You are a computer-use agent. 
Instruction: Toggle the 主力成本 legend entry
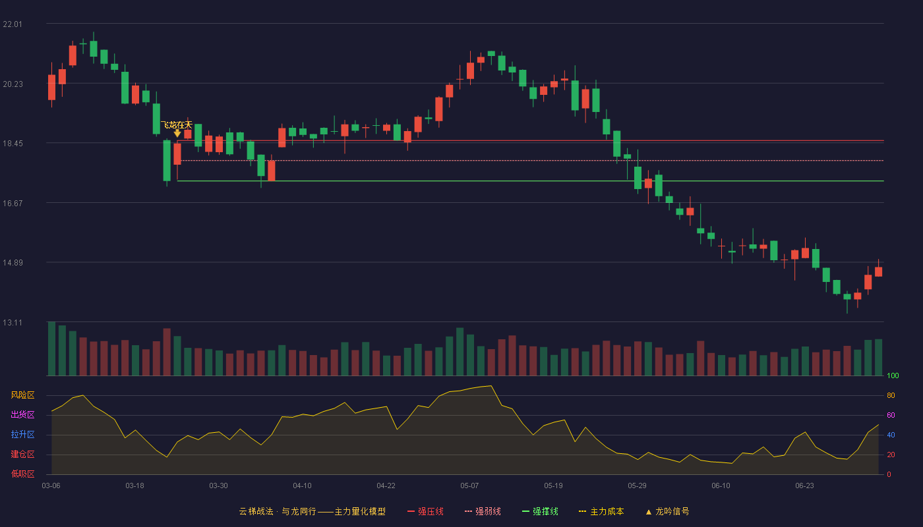click(x=601, y=511)
